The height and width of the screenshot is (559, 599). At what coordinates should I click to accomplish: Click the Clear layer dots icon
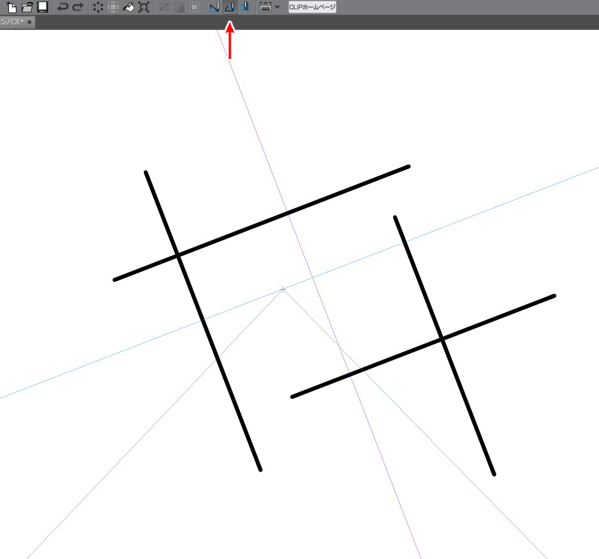coord(98,7)
